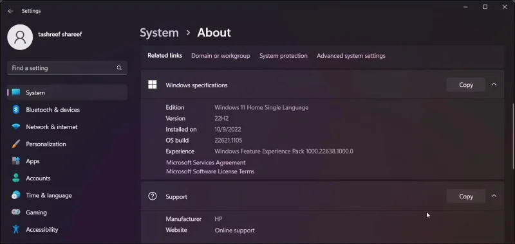Open Bluetooth & devices settings
The height and width of the screenshot is (244, 515).
(68, 109)
